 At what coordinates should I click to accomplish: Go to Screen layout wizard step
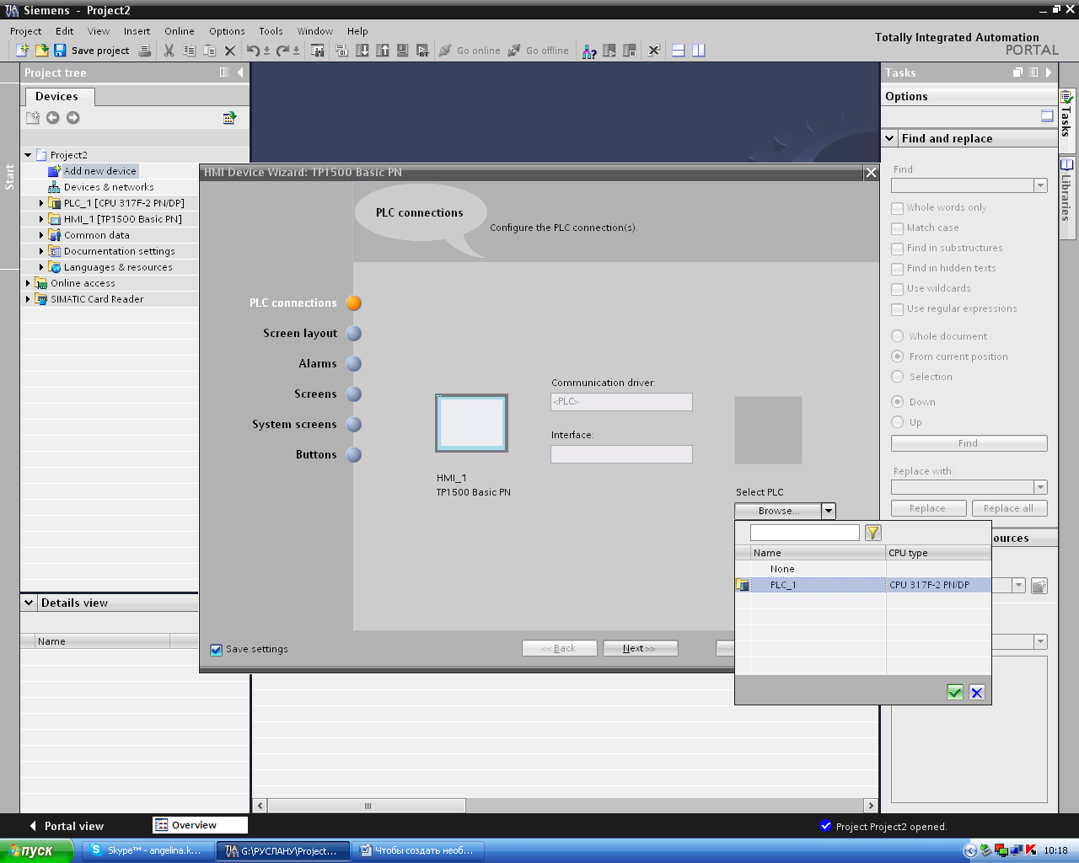click(x=300, y=334)
